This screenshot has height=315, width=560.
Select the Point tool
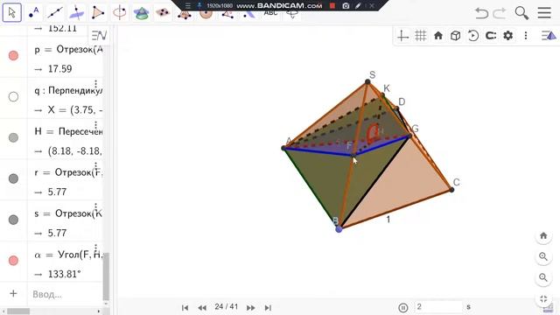33,13
